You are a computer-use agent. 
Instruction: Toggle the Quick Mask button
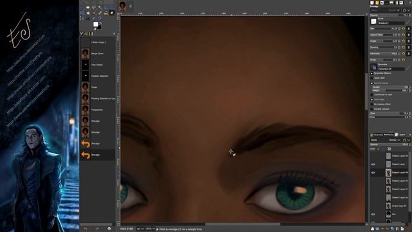[118, 224]
